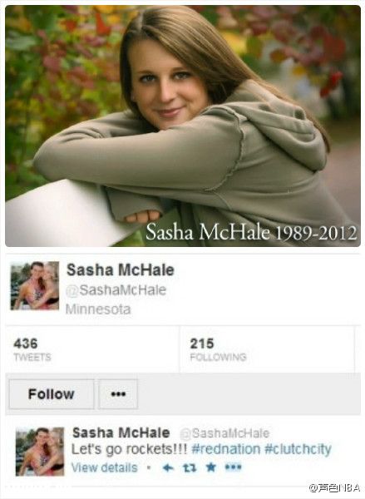This screenshot has width=365, height=499.
Task: Open the three-dot menu beside Follow
Action: pyautogui.click(x=118, y=394)
